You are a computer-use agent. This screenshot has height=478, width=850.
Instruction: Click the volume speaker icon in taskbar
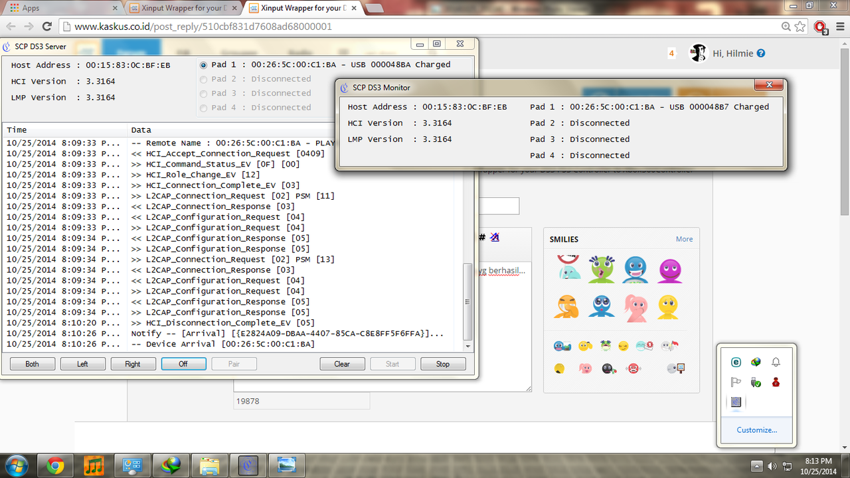tap(772, 465)
